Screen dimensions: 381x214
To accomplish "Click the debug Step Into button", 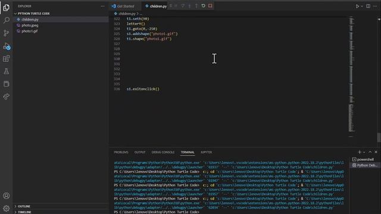I will tap(189, 5).
